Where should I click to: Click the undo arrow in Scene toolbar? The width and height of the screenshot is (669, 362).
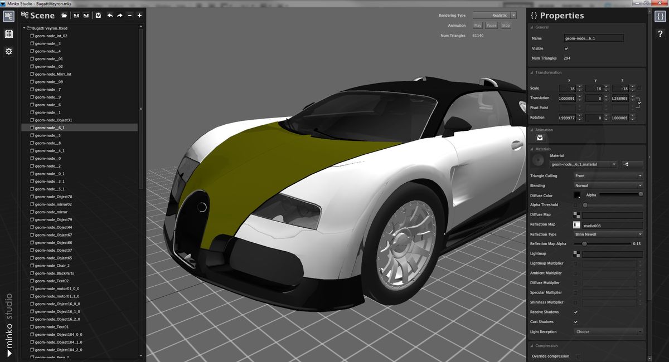pos(110,16)
